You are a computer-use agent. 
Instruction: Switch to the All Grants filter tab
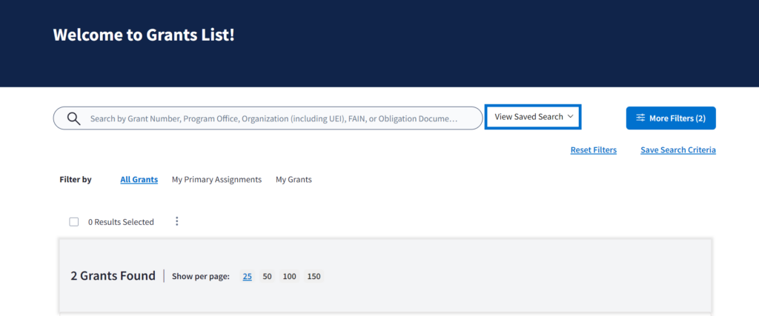[139, 179]
